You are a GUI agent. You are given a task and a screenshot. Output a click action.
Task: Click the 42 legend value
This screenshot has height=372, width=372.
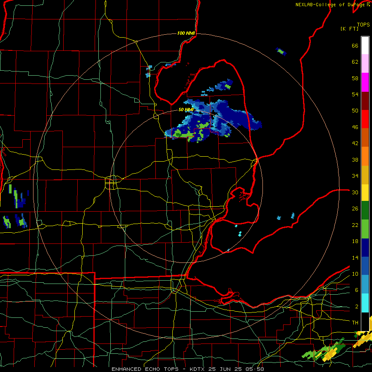pos(355,143)
